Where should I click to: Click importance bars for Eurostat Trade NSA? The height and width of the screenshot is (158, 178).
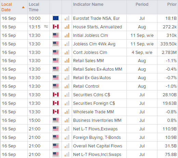point(67,18)
